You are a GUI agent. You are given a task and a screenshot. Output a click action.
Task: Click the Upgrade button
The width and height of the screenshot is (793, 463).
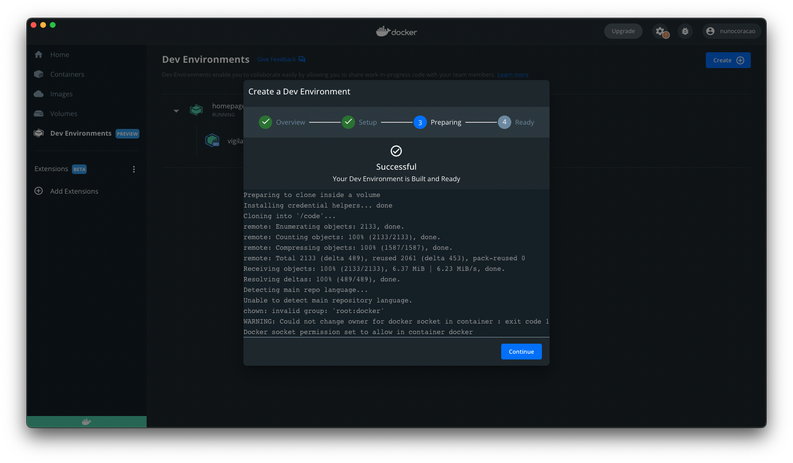[623, 31]
